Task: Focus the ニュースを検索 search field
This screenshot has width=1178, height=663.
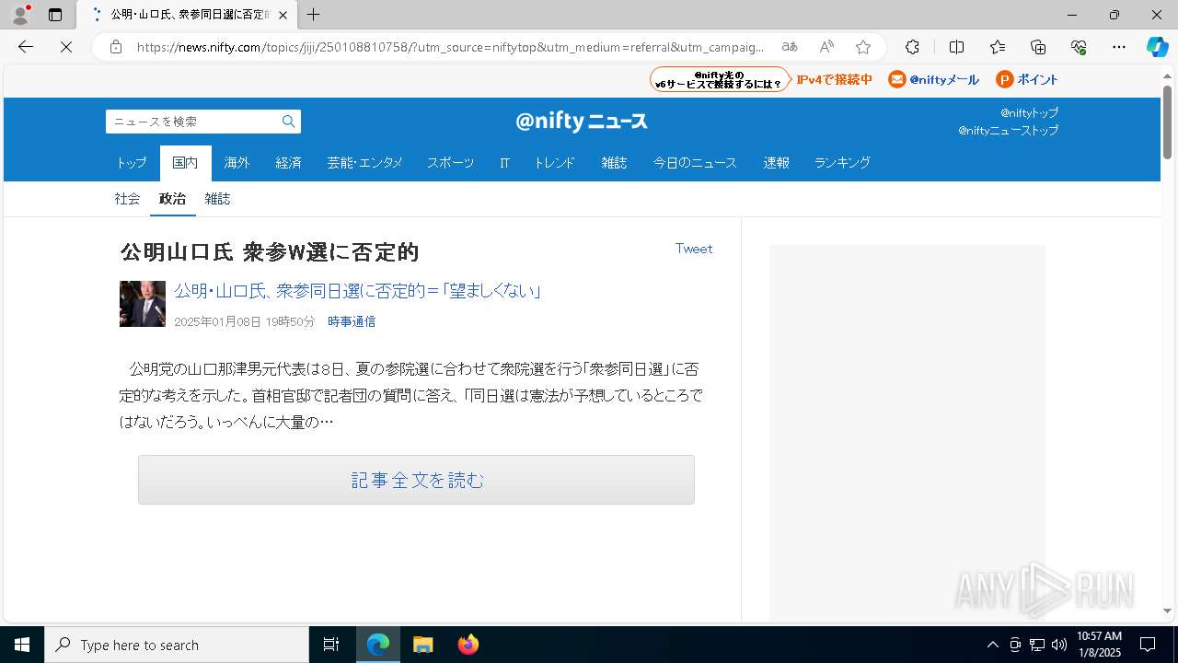Action: [192, 122]
